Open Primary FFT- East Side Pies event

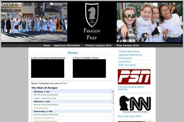(45, 121)
